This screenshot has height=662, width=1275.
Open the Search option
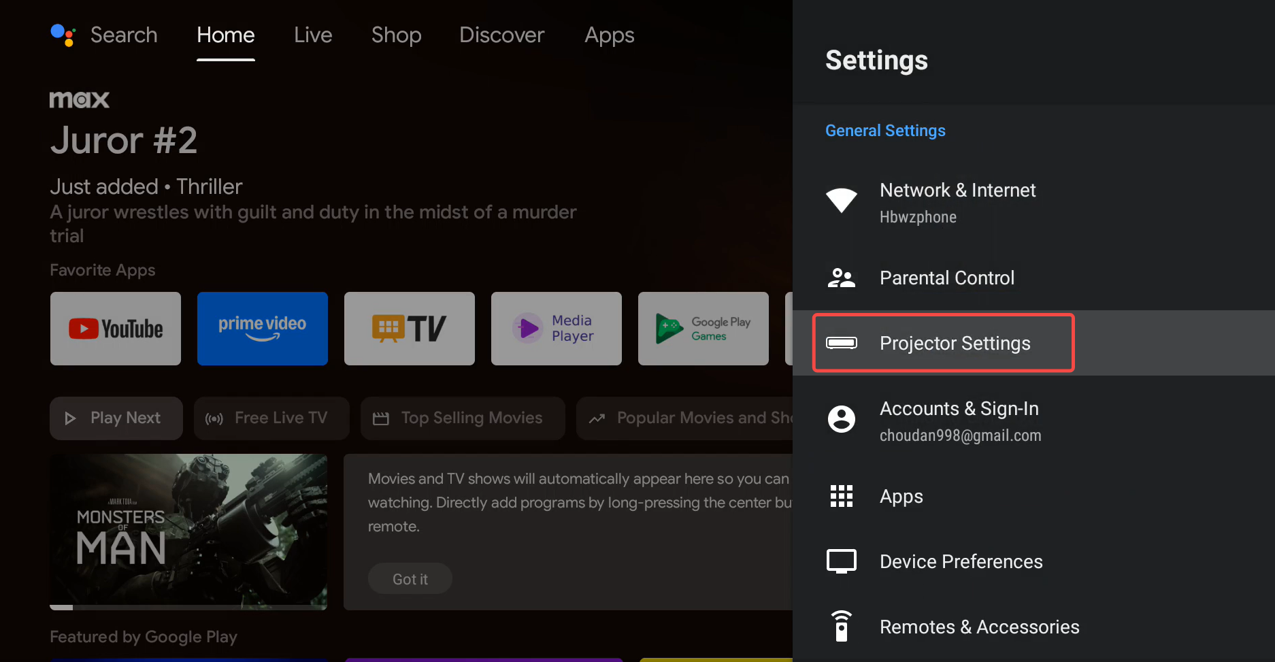(x=124, y=35)
